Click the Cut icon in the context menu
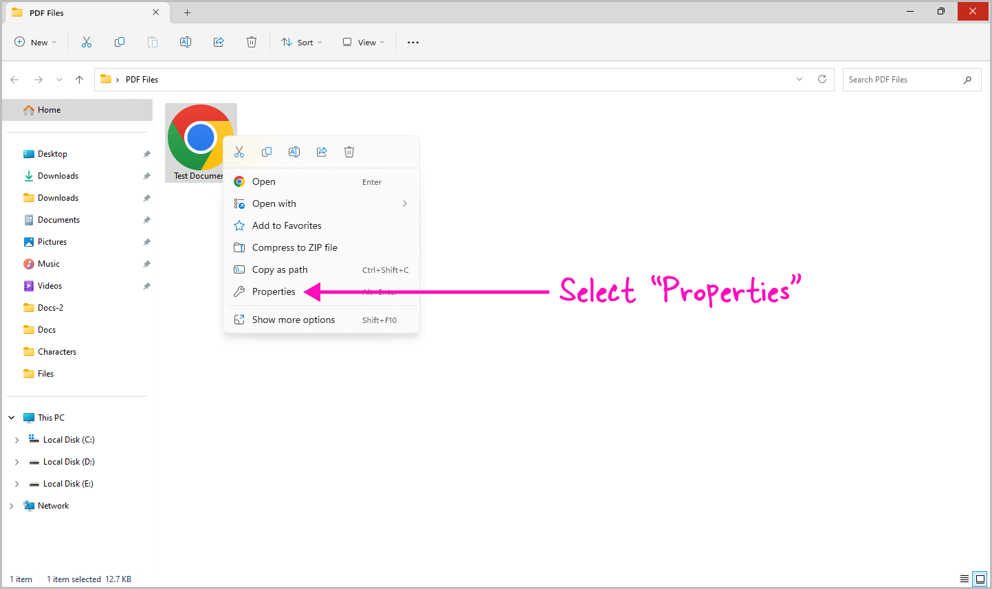 coord(239,152)
